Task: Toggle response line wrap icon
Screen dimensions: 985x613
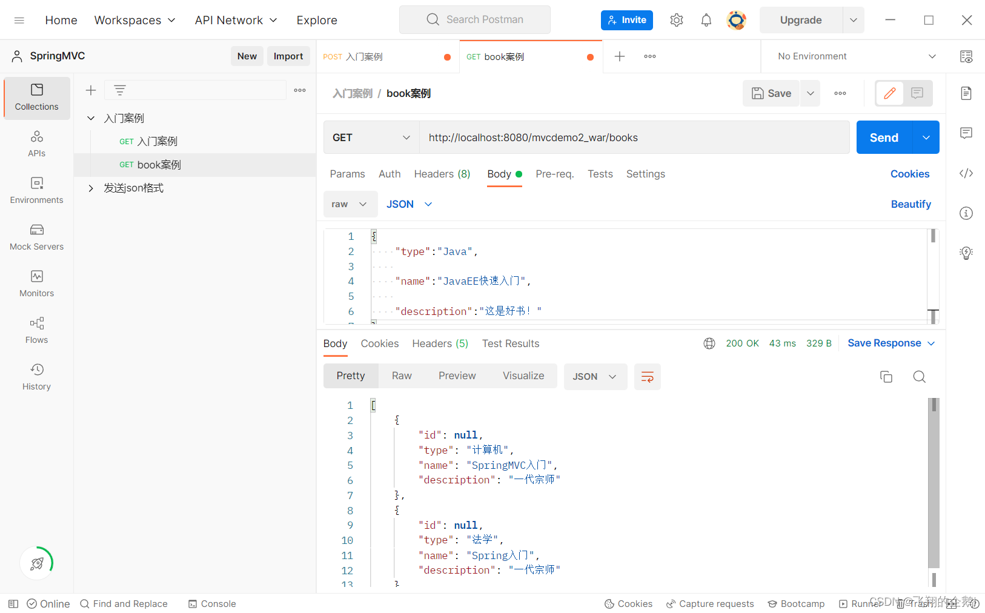Action: [648, 377]
